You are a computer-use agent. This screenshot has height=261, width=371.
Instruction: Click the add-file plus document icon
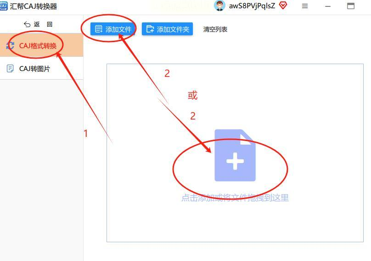pos(235,155)
